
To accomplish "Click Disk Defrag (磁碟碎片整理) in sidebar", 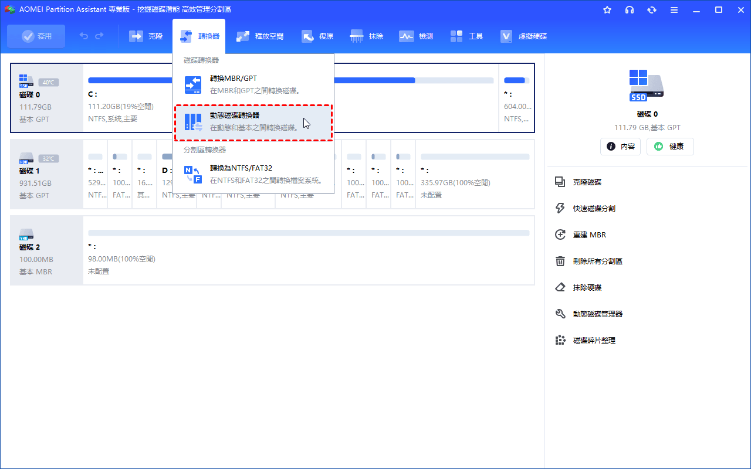I will click(594, 341).
